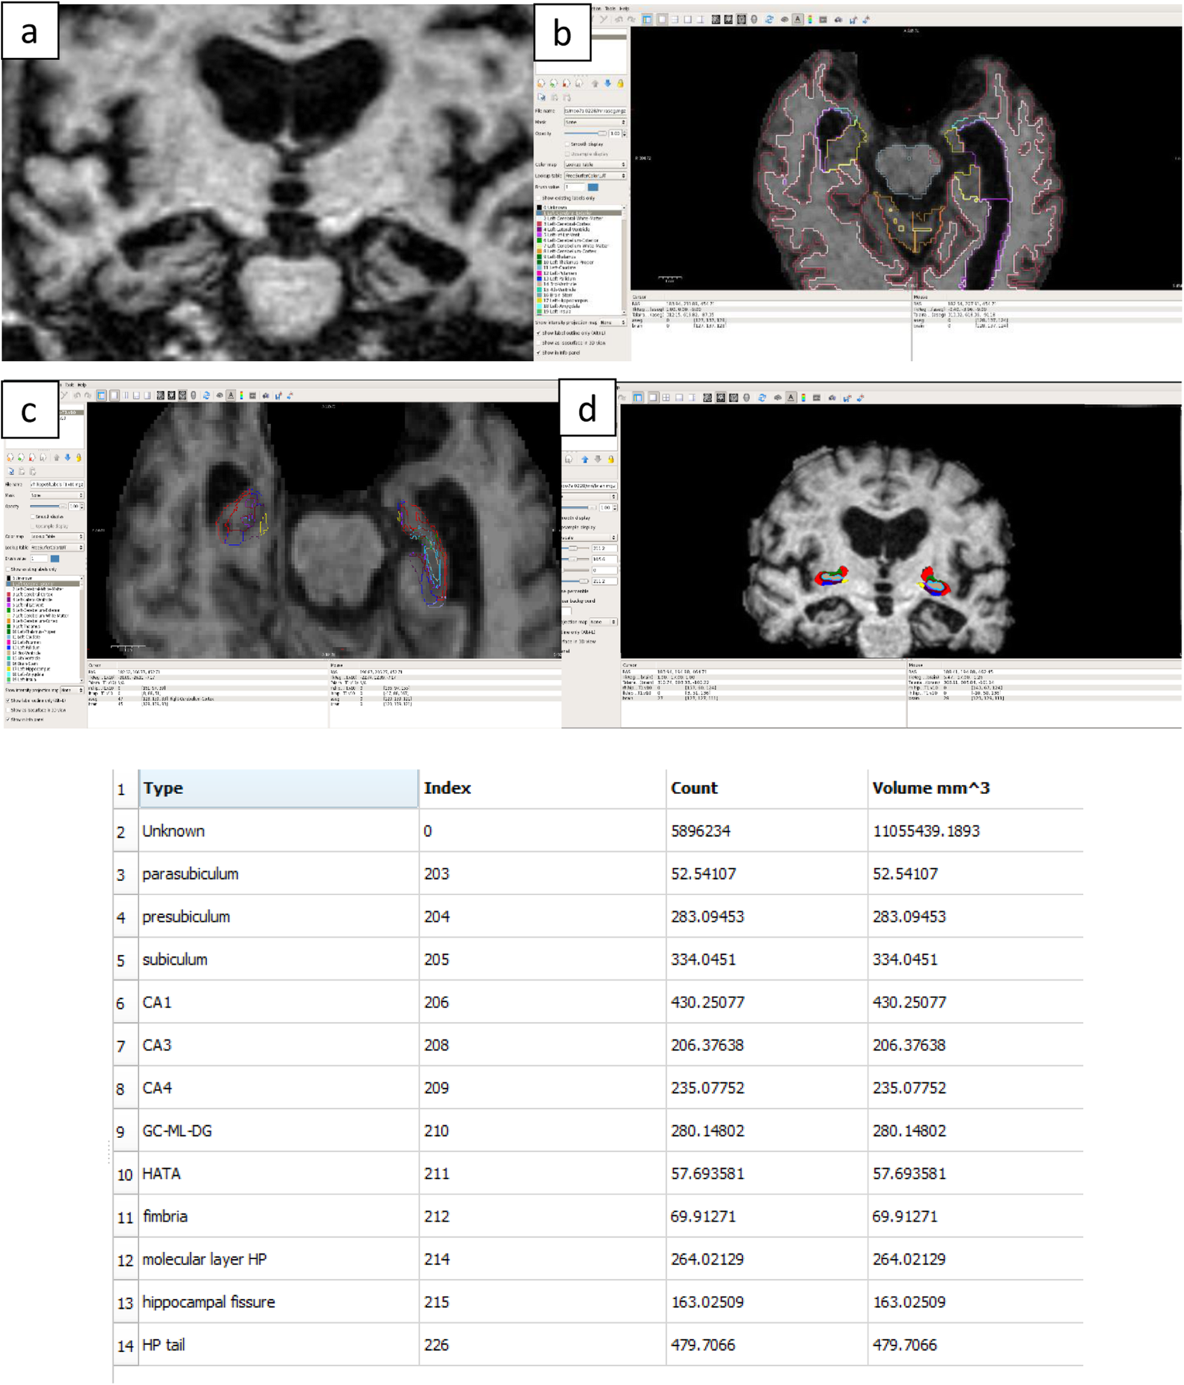Open the projection map dropdown in panel d
Viewport: 1184px width, 1385px height.
click(603, 622)
